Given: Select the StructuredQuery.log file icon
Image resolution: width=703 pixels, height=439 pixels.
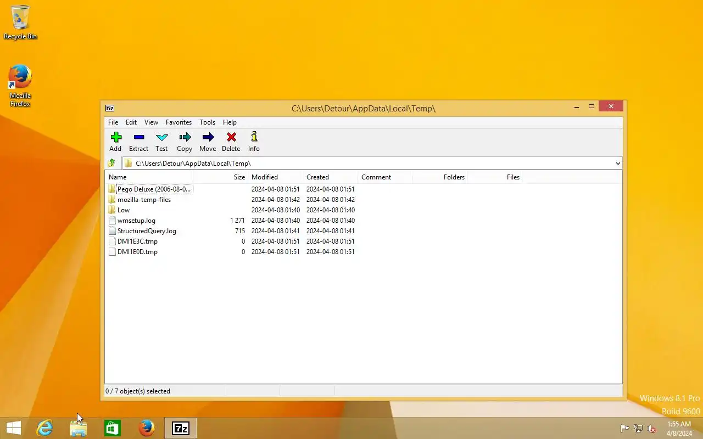Looking at the screenshot, I should 112,231.
